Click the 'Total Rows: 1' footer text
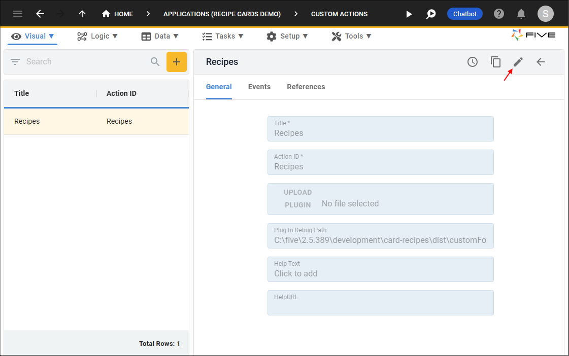This screenshot has width=569, height=356. (159, 344)
